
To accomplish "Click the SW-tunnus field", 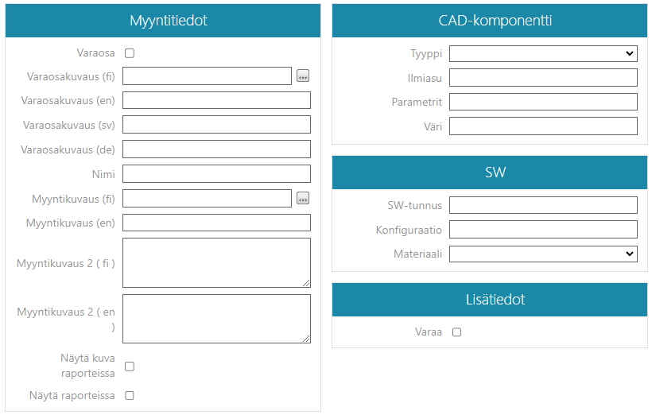I will tap(543, 205).
